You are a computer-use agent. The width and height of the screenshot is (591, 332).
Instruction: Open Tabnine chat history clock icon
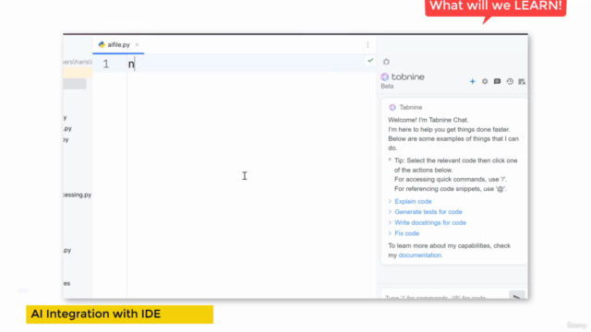pyautogui.click(x=510, y=81)
